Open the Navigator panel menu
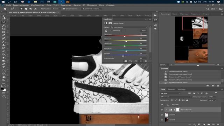 point(222,14)
